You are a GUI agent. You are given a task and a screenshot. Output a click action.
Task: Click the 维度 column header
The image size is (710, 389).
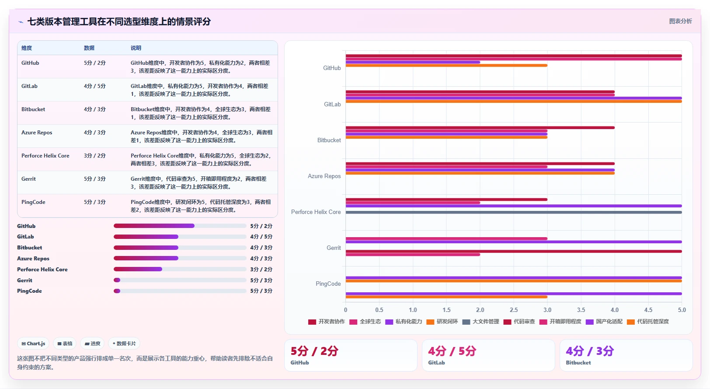tap(27, 48)
